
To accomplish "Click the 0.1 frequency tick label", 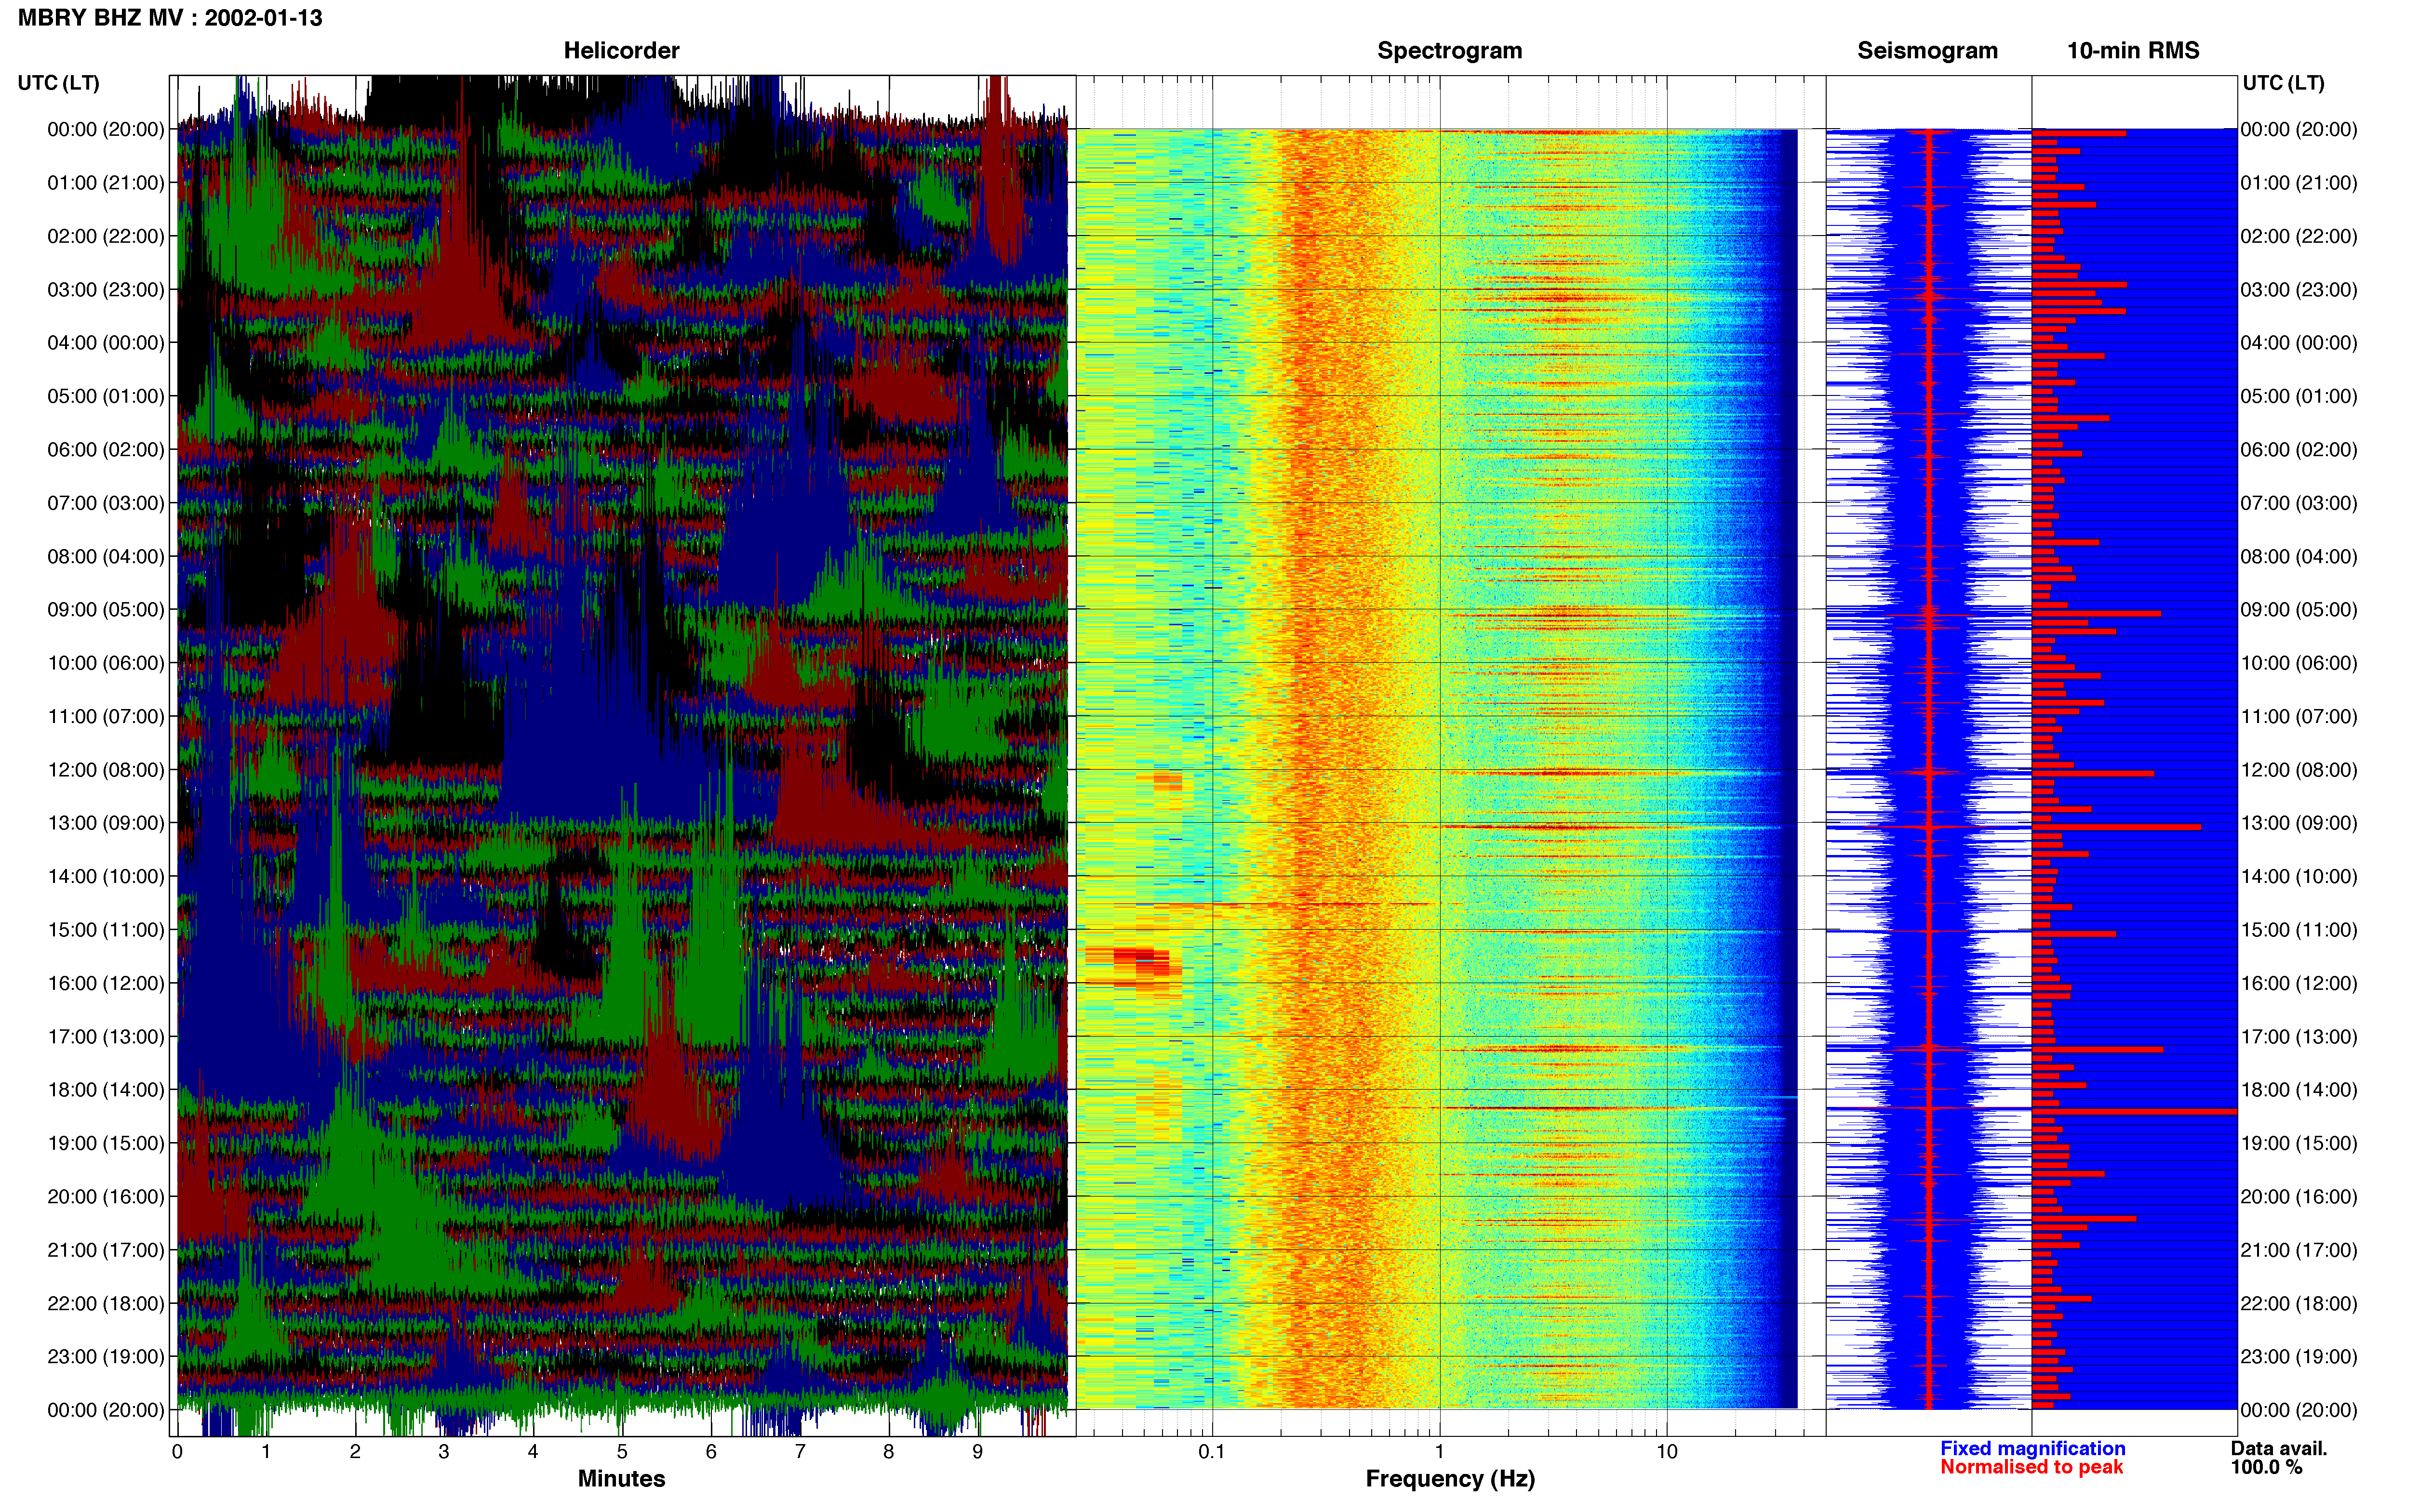I will click(1212, 1451).
